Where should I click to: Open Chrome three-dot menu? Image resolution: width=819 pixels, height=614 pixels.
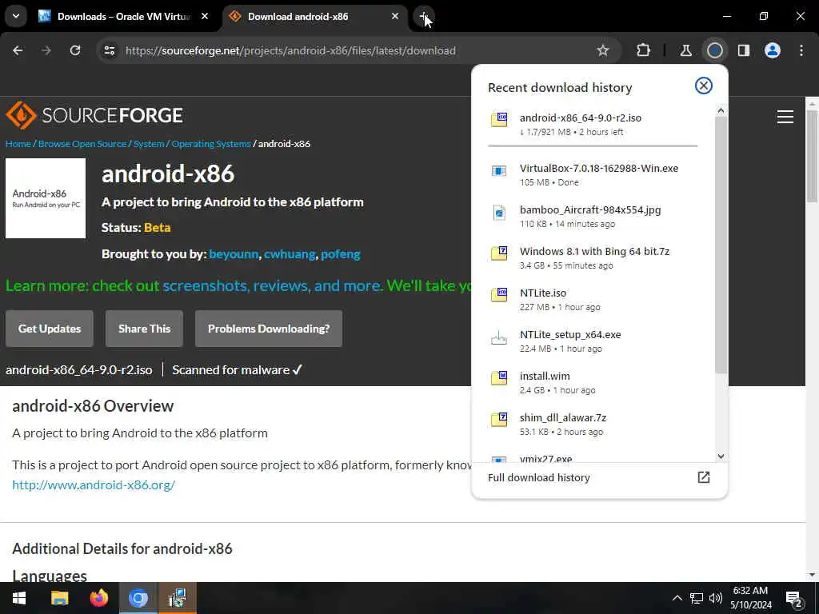coord(801,50)
